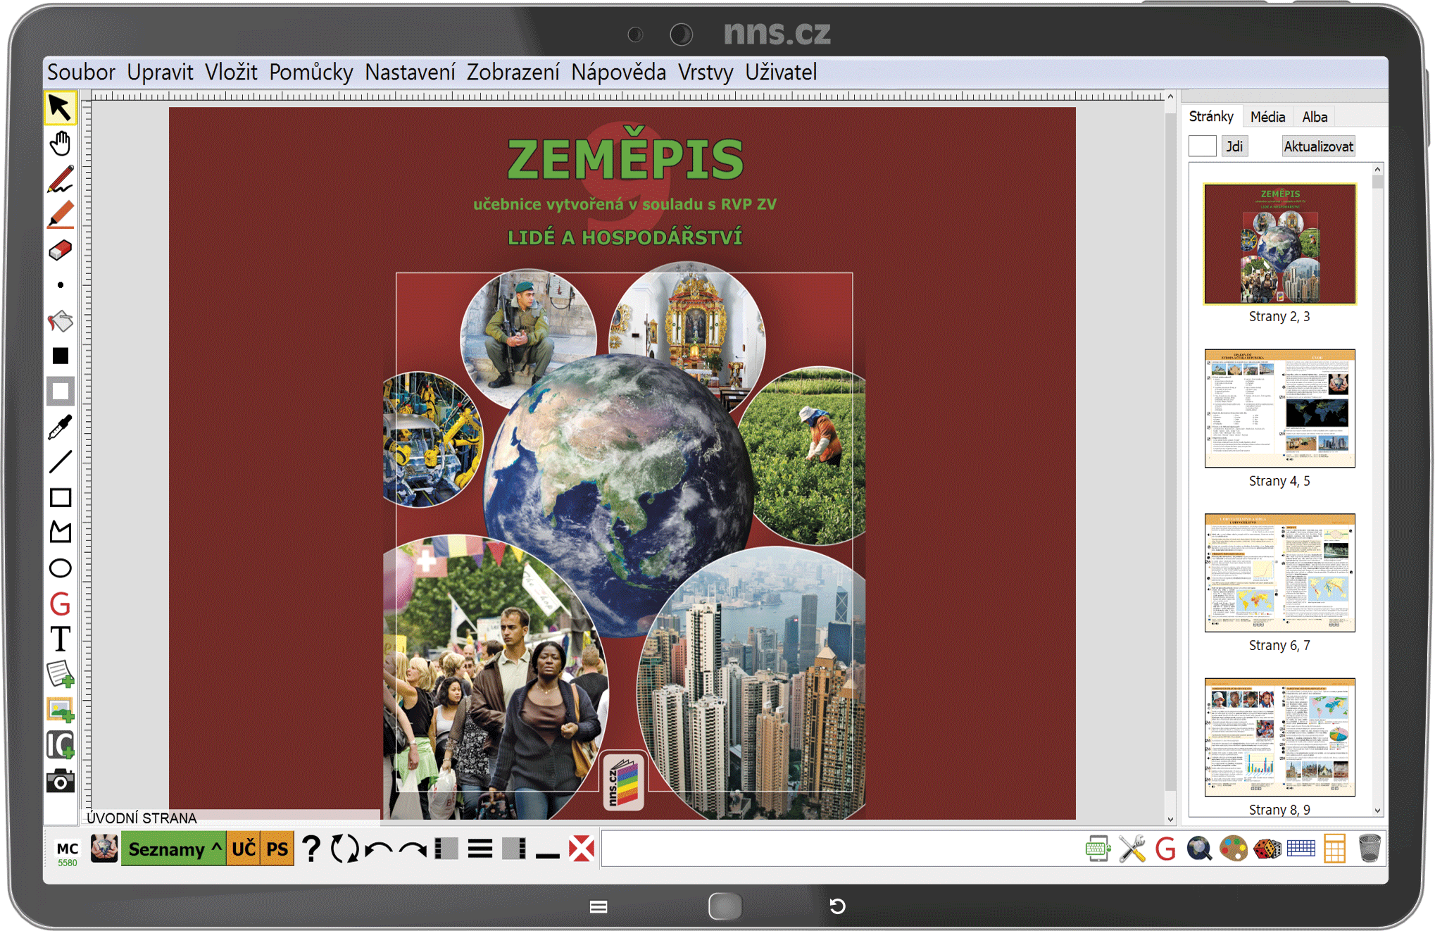Image resolution: width=1435 pixels, height=931 pixels.
Task: Toggle the PS workbook button
Action: click(x=277, y=849)
